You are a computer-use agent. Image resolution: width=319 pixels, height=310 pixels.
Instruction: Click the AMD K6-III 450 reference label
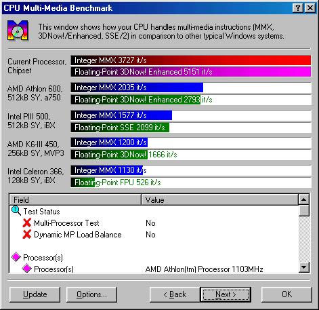point(36,149)
